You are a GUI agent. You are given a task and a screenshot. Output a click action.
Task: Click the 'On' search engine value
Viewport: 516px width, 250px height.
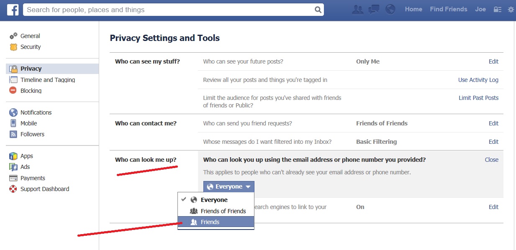pos(360,207)
